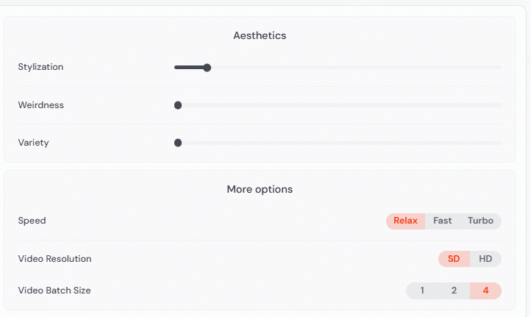Click the Speed label text
Screen dimensions: 531x317
[x=32, y=221]
